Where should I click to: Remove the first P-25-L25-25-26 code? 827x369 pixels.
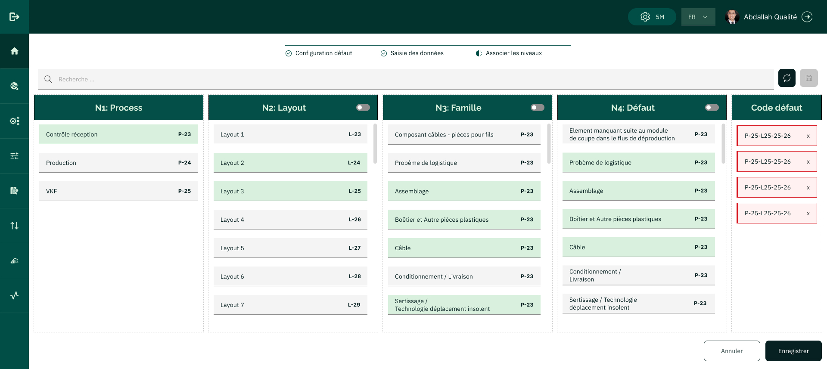tap(808, 136)
